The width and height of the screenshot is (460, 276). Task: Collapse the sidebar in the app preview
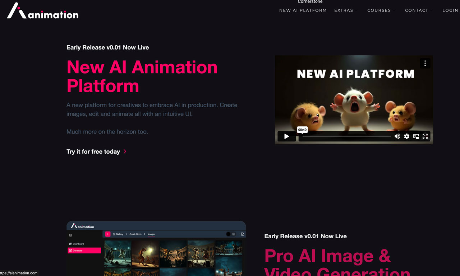pyautogui.click(x=70, y=235)
